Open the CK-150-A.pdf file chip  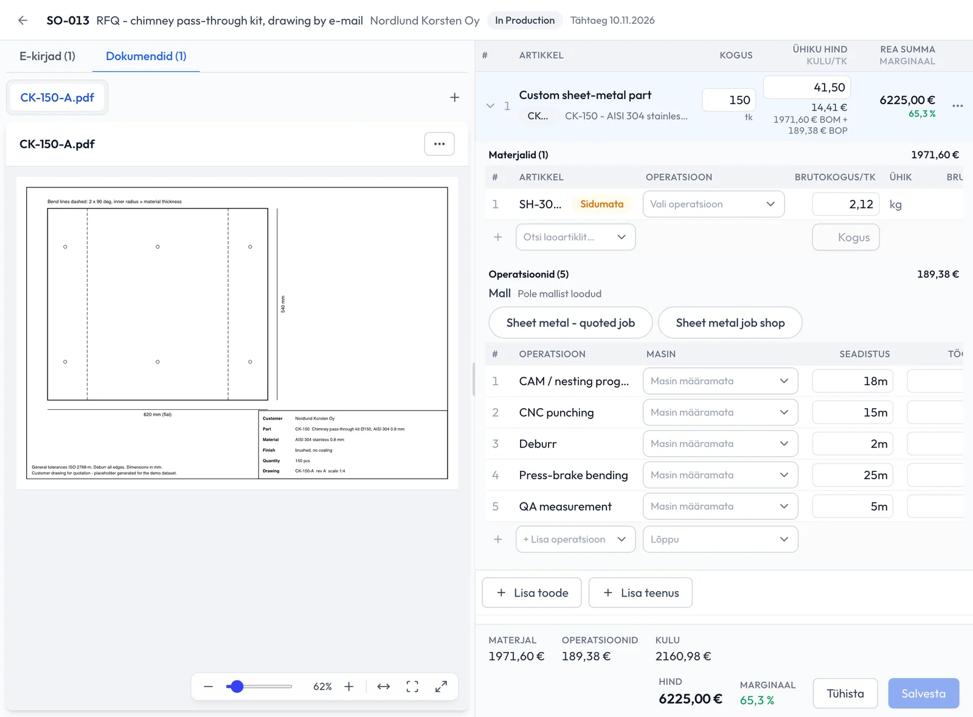[57, 97]
